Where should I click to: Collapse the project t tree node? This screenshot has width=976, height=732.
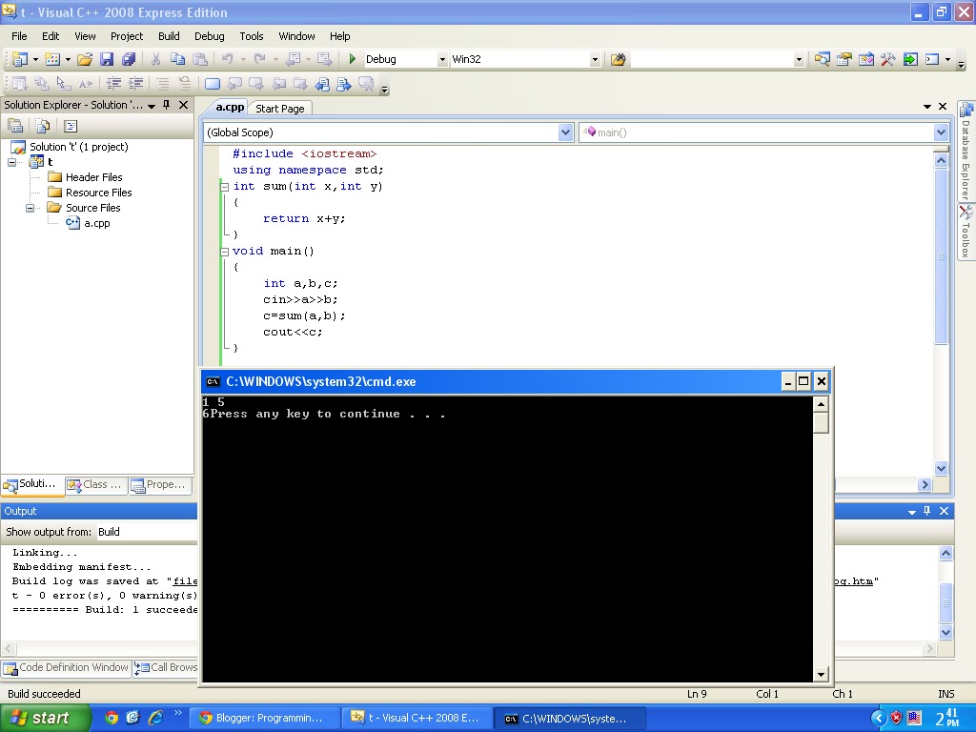[x=11, y=162]
